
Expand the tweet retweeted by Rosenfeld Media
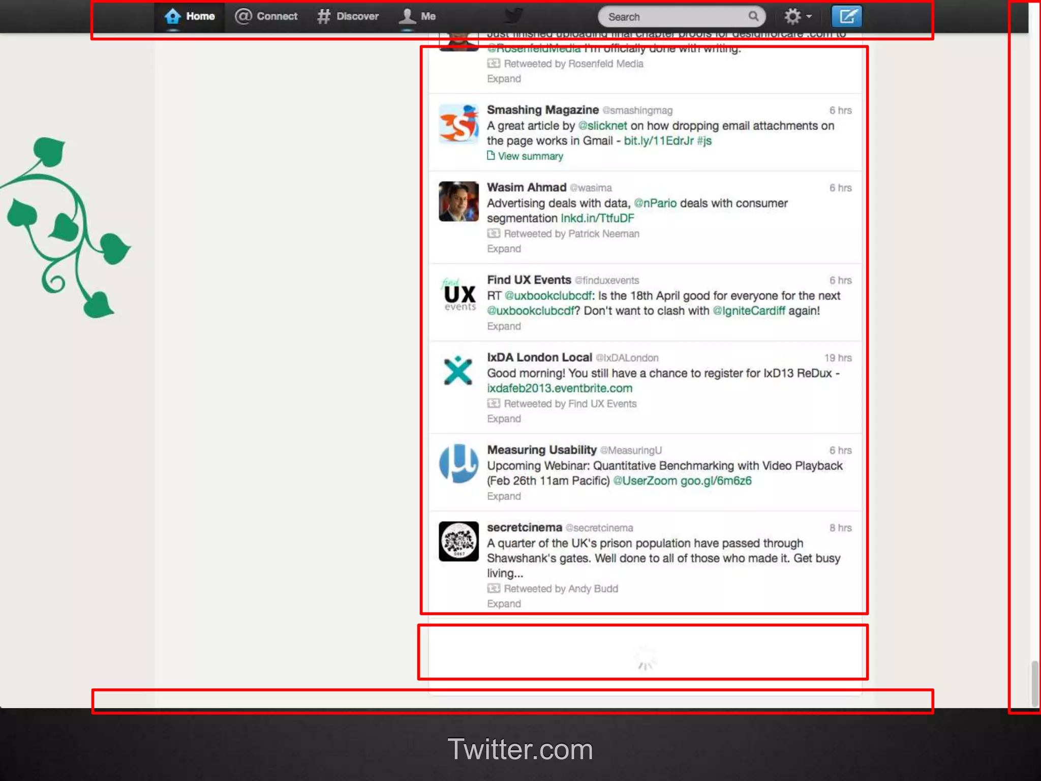504,79
